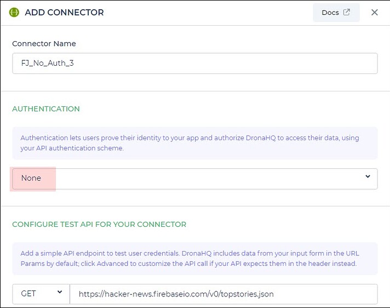The image size is (390, 308).
Task: Close the Add Connector dialog
Action: (x=374, y=12)
